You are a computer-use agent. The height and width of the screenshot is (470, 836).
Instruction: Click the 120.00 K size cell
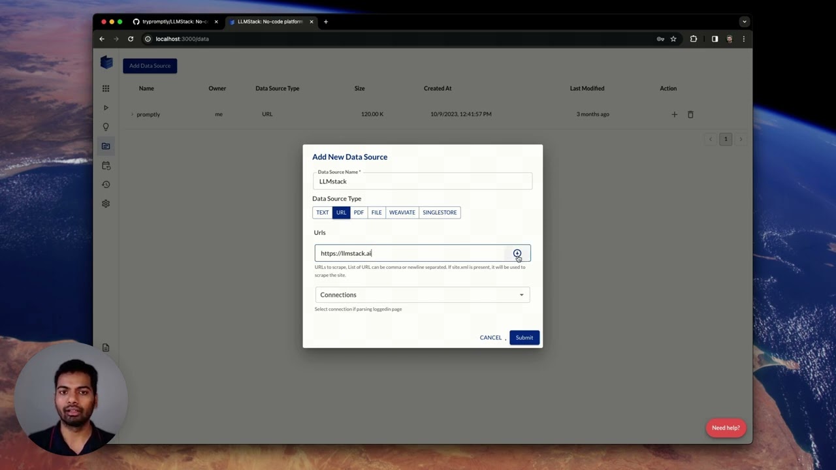[372, 114]
